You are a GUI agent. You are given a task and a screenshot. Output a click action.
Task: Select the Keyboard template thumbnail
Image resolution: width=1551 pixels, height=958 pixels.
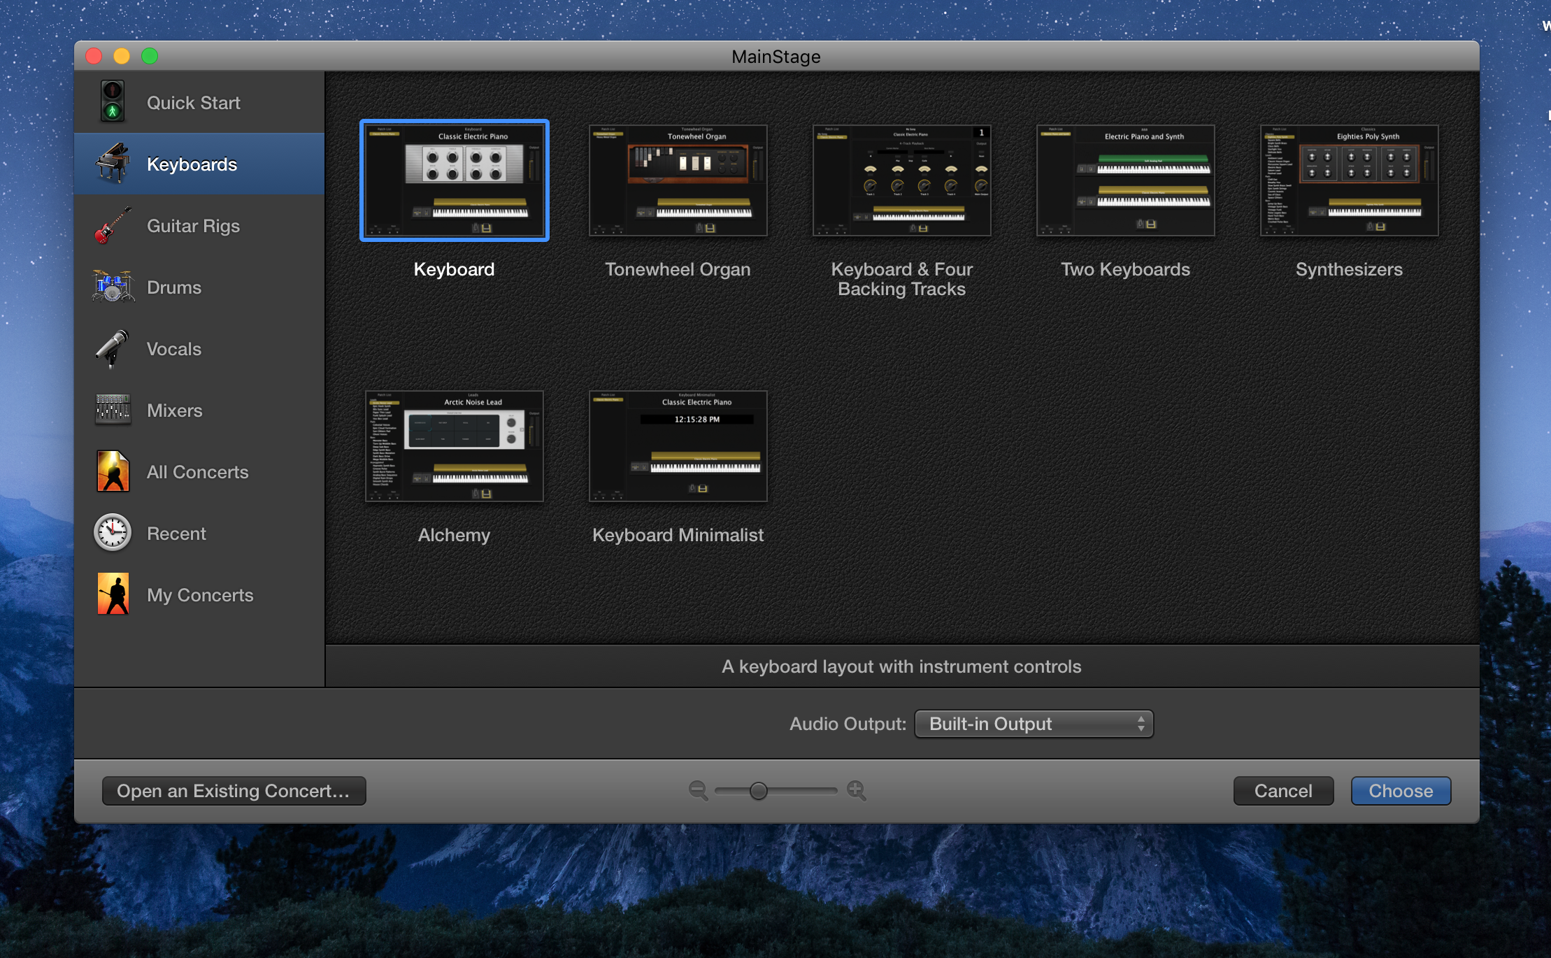pos(455,180)
